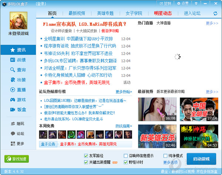Viewport: 222px width, 175px height.
Task: Open the 直播 live stream section
Action: click(x=18, y=90)
